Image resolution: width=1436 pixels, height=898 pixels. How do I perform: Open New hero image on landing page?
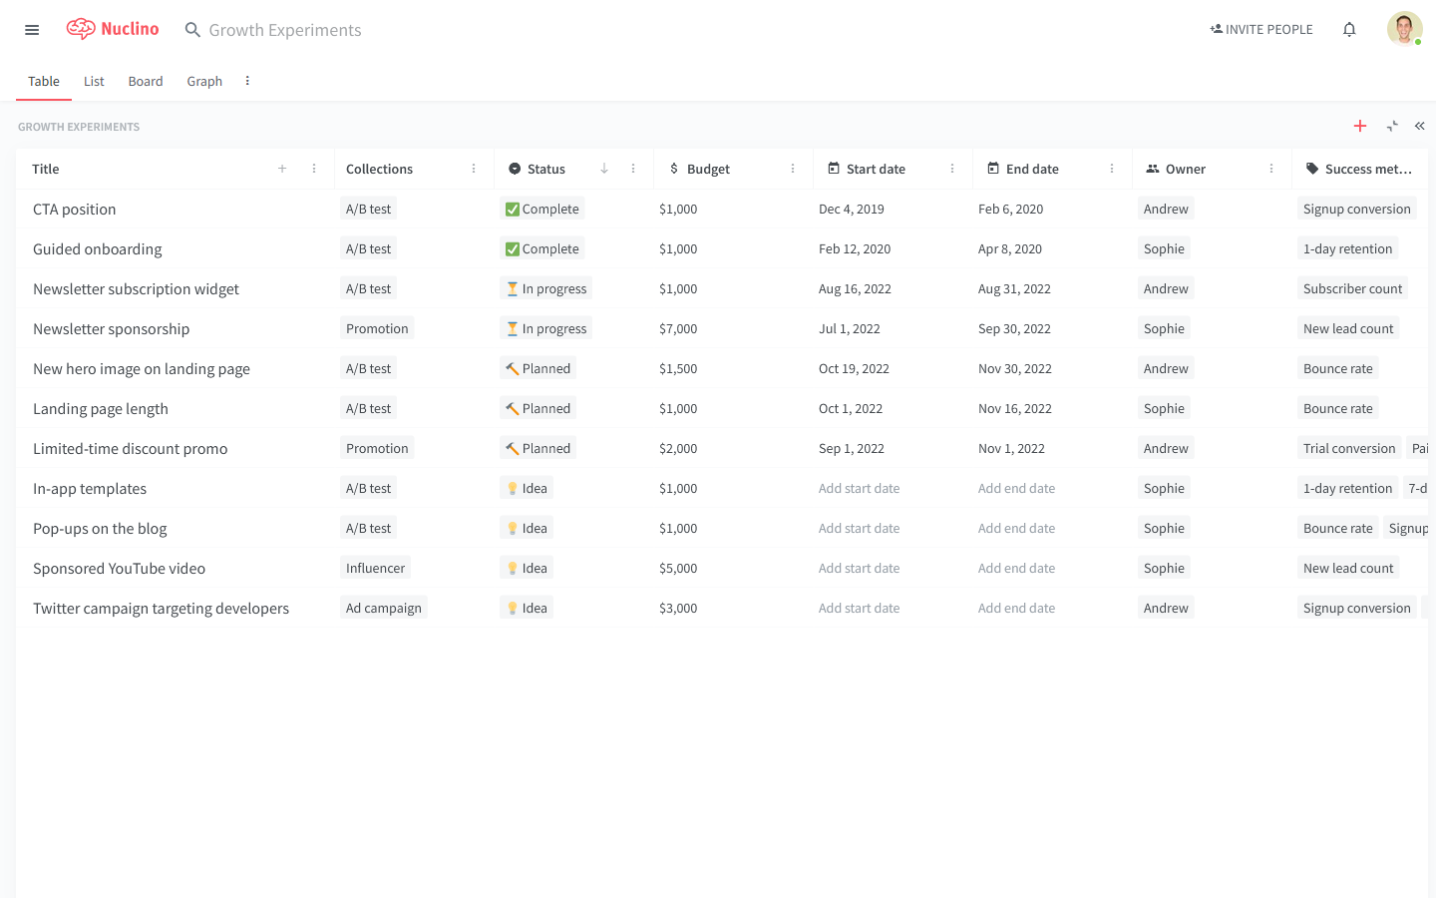tap(142, 368)
